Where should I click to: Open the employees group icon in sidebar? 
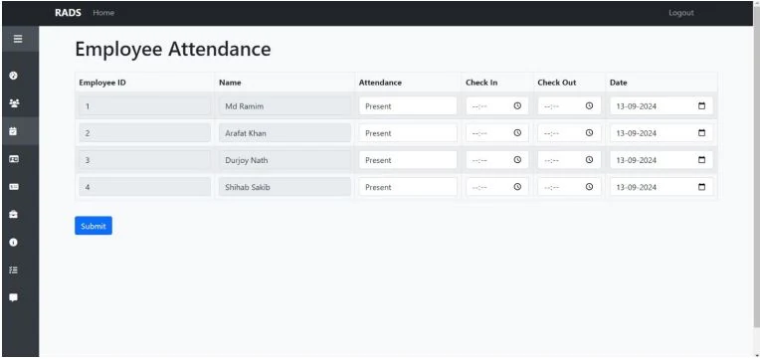click(14, 103)
